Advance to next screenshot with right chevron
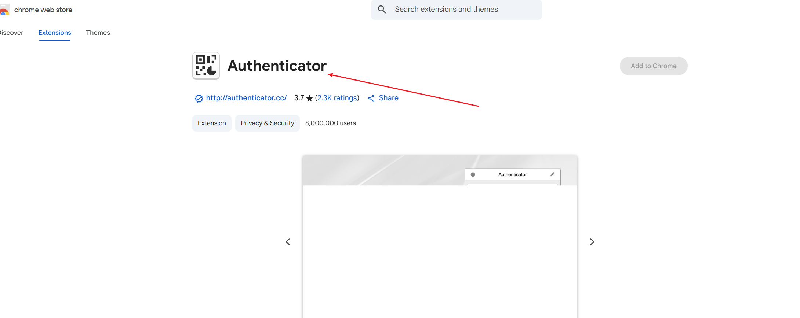Image resolution: width=800 pixels, height=318 pixels. [x=592, y=242]
